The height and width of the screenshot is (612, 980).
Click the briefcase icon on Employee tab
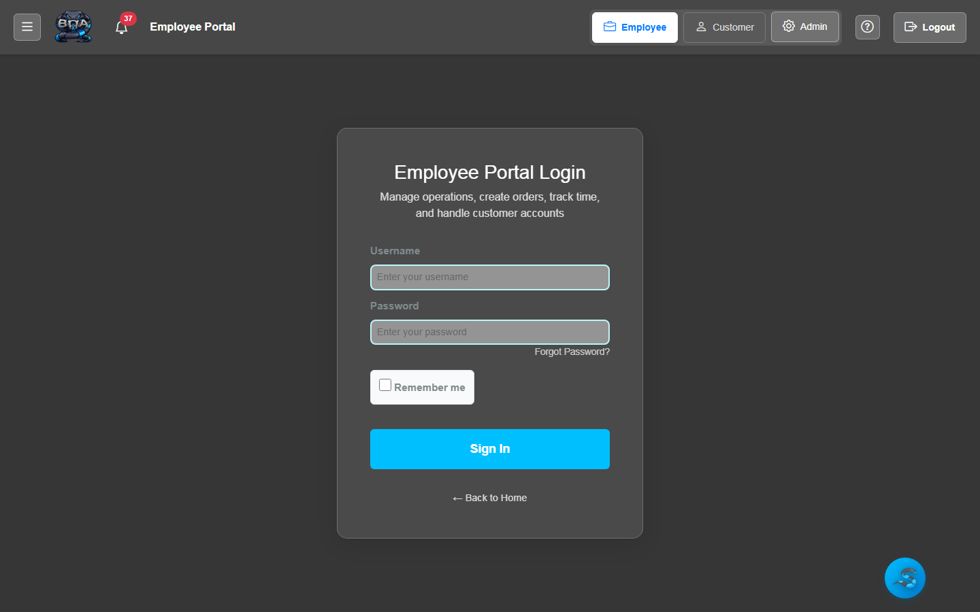pyautogui.click(x=610, y=27)
